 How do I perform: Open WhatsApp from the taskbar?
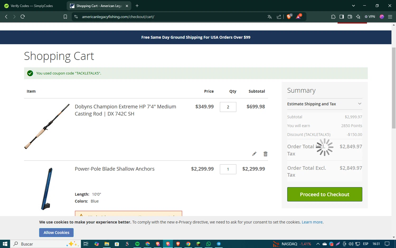209,244
